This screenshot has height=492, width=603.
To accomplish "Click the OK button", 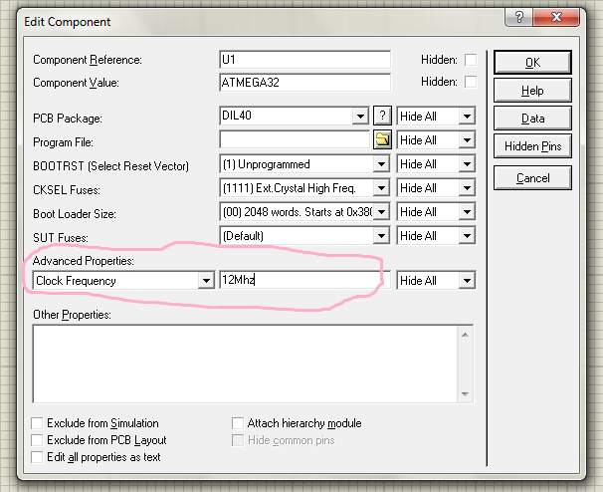I will [x=532, y=62].
